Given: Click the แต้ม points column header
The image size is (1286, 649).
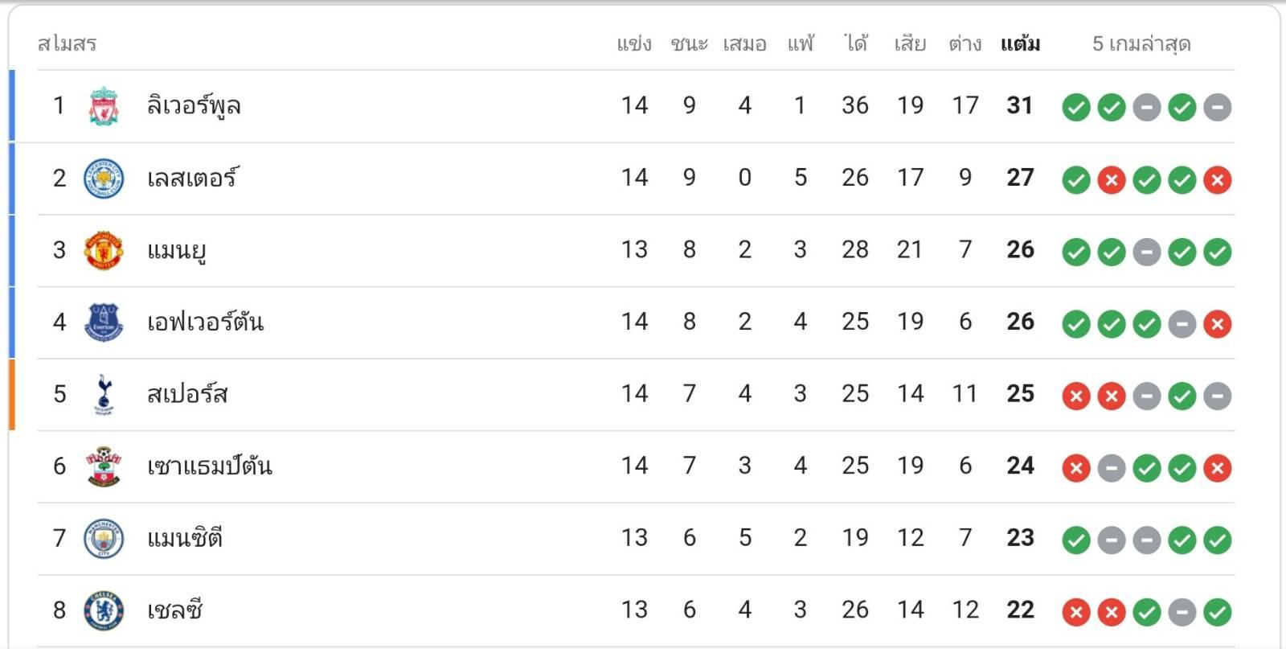Looking at the screenshot, I should (1020, 43).
